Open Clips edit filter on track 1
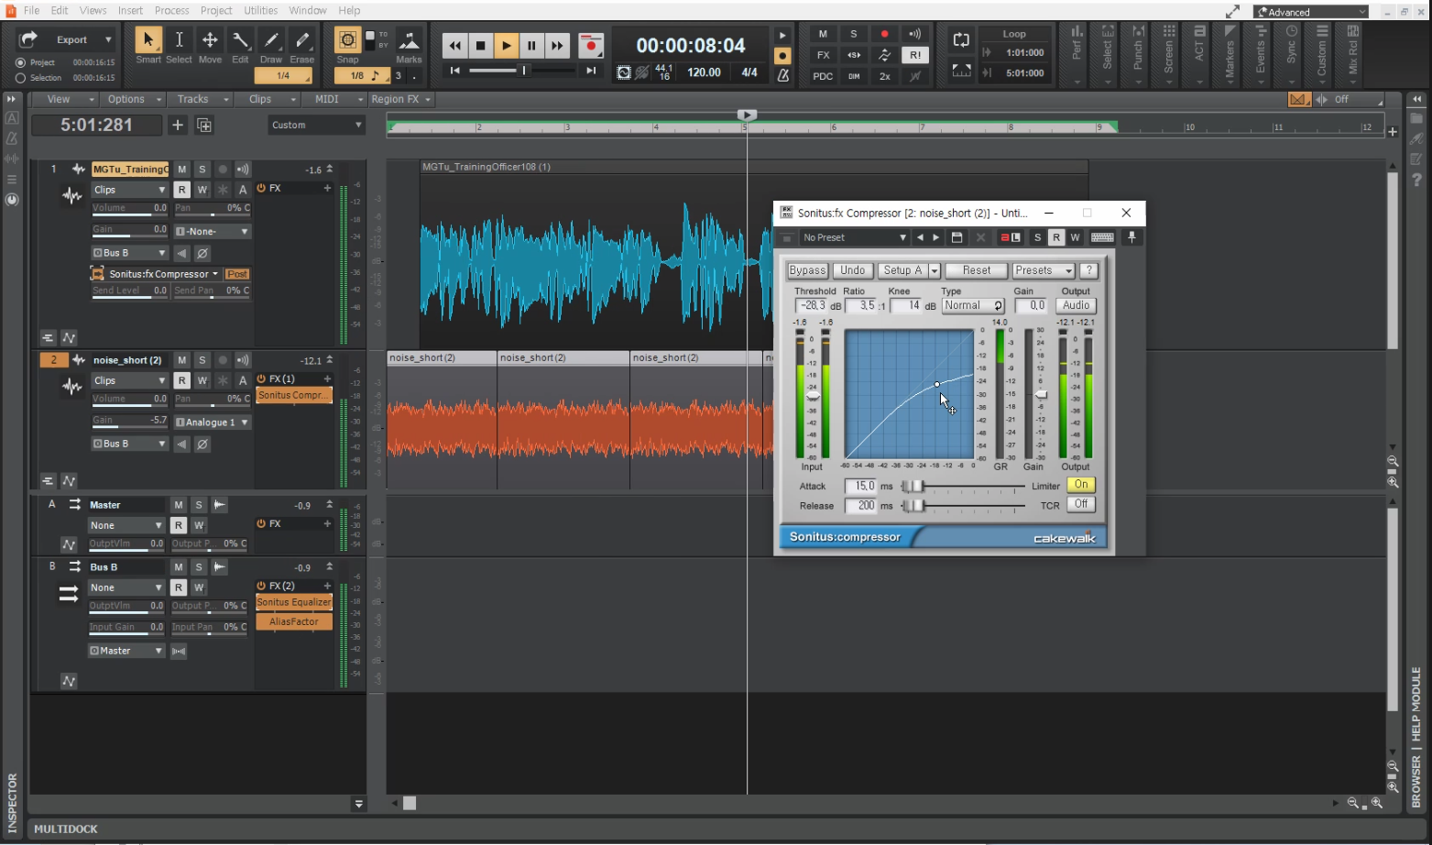This screenshot has height=845, width=1432. coord(129,190)
